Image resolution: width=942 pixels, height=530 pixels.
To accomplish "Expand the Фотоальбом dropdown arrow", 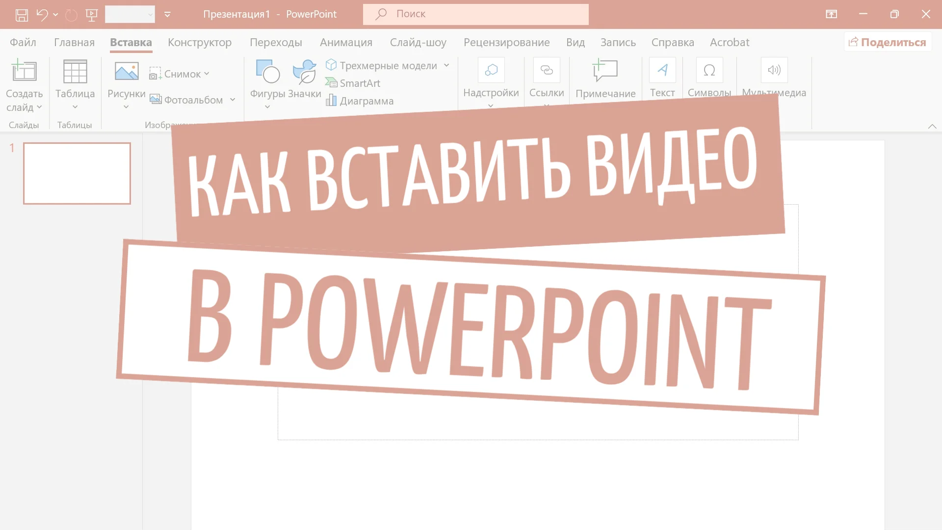I will (233, 100).
